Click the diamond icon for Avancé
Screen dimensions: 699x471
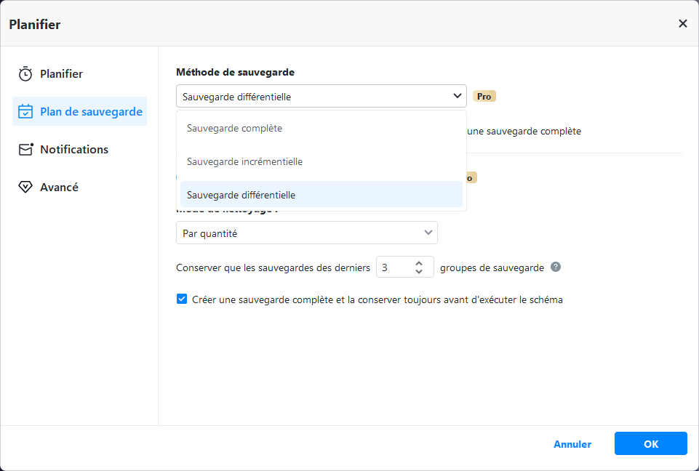tap(25, 188)
